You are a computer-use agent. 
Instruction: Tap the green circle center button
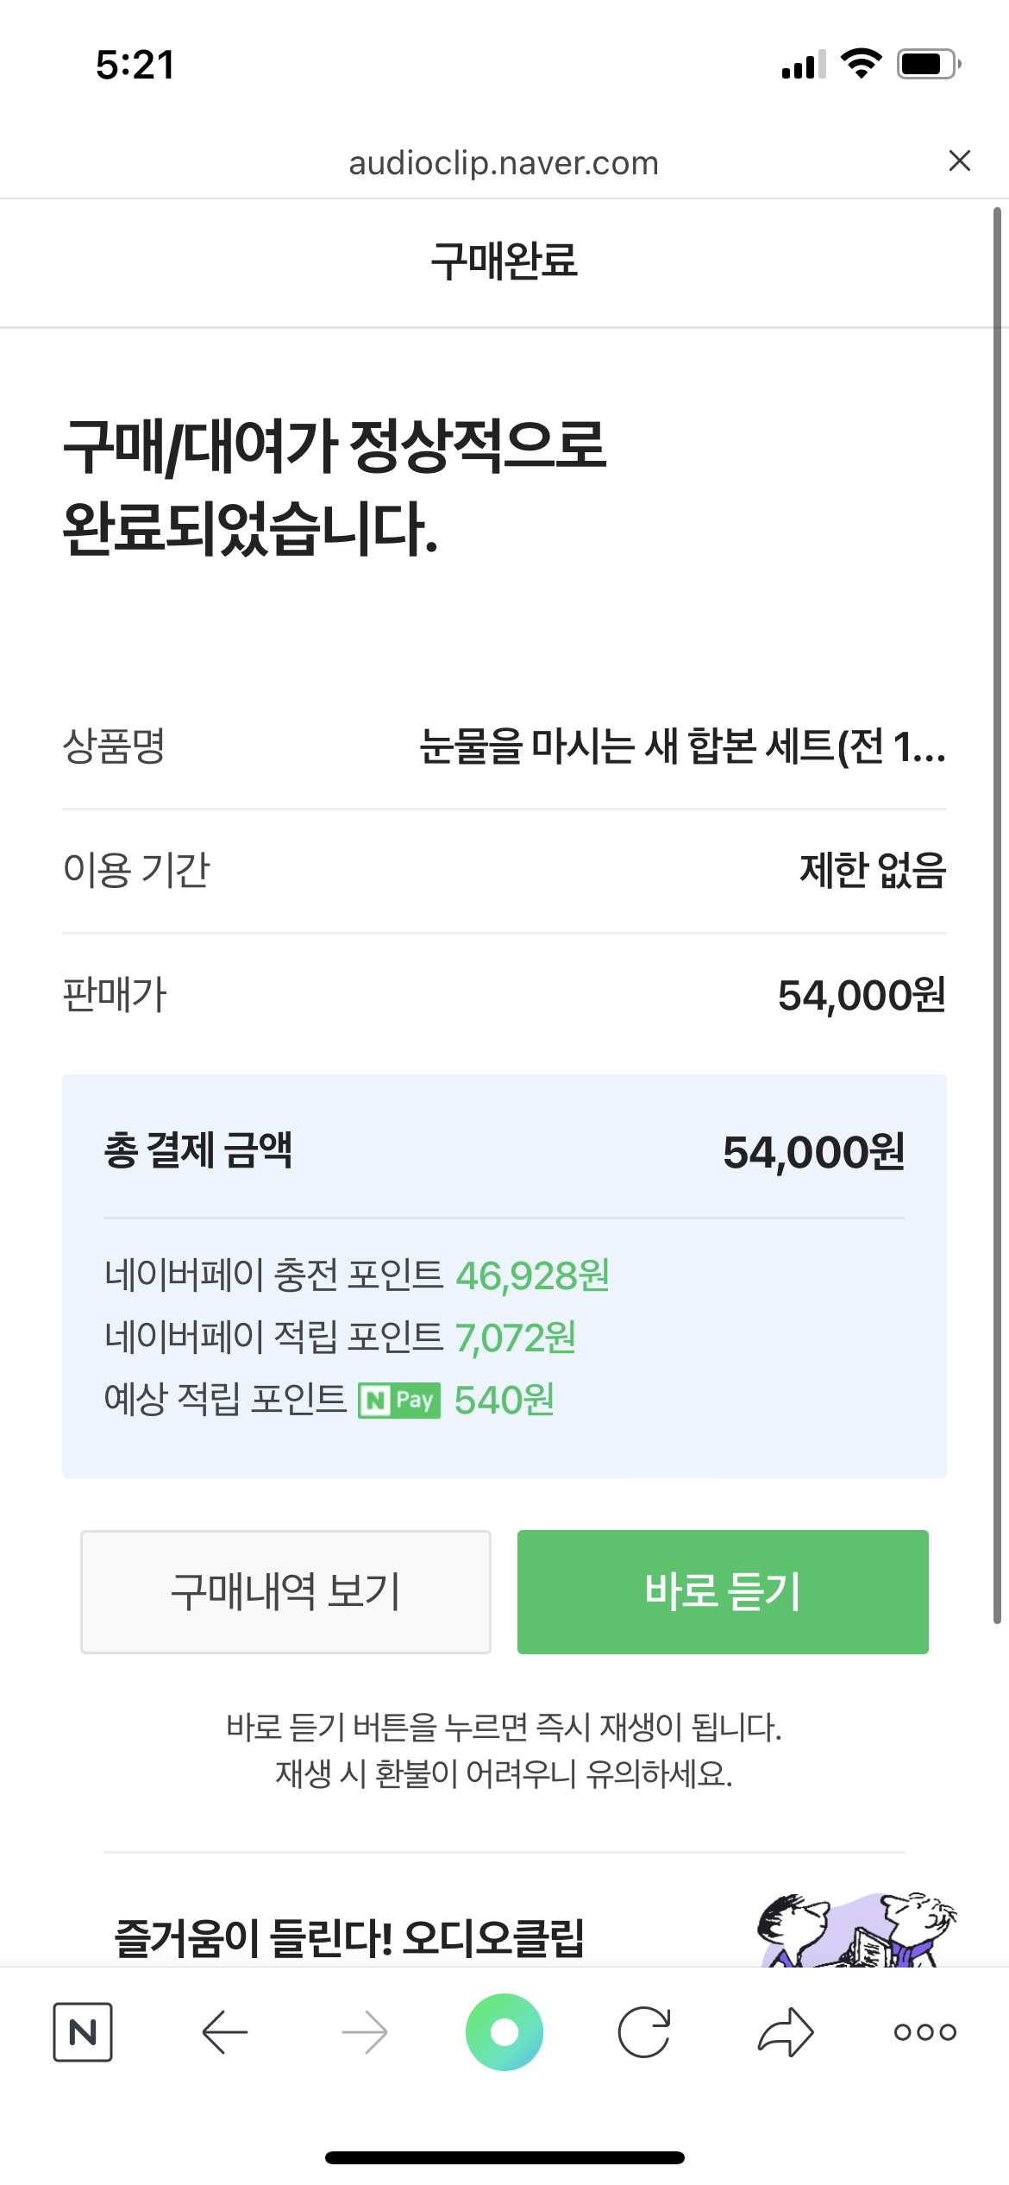pos(504,2032)
